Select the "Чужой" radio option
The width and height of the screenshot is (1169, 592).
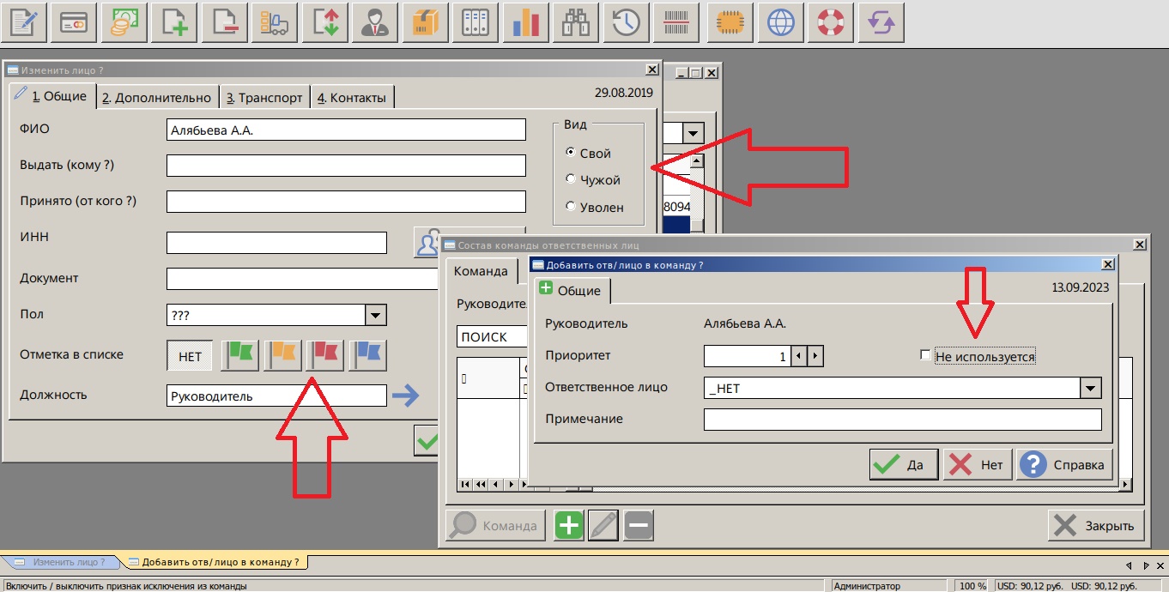pyautogui.click(x=572, y=180)
